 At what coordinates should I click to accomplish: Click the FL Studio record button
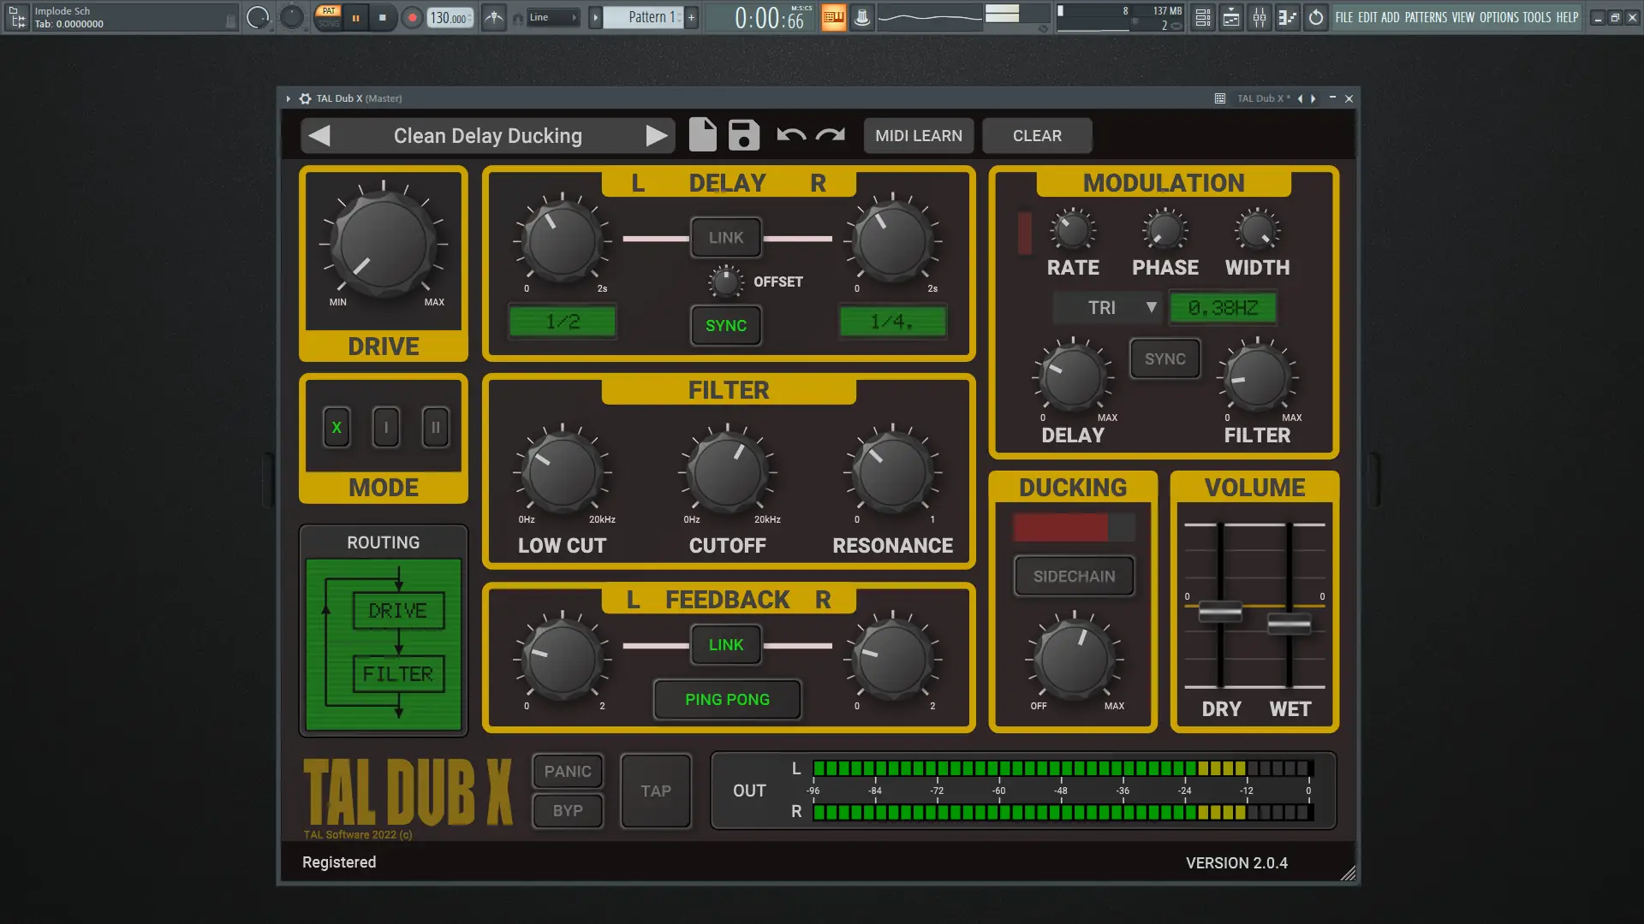click(412, 17)
